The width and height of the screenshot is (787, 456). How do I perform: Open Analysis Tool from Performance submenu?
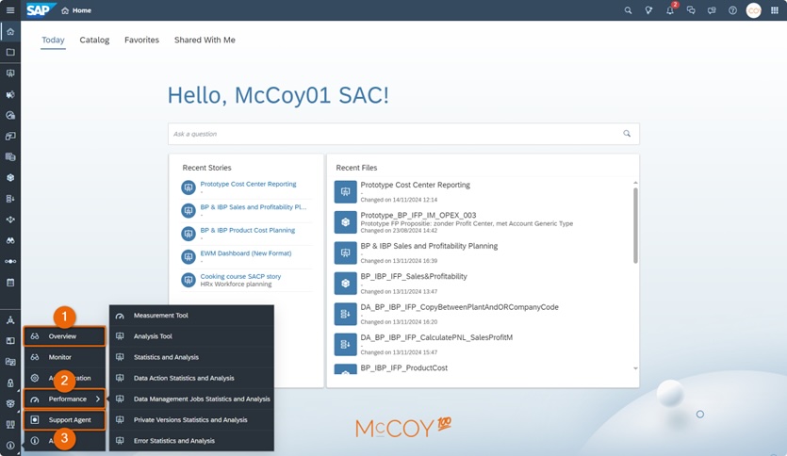click(x=191, y=336)
